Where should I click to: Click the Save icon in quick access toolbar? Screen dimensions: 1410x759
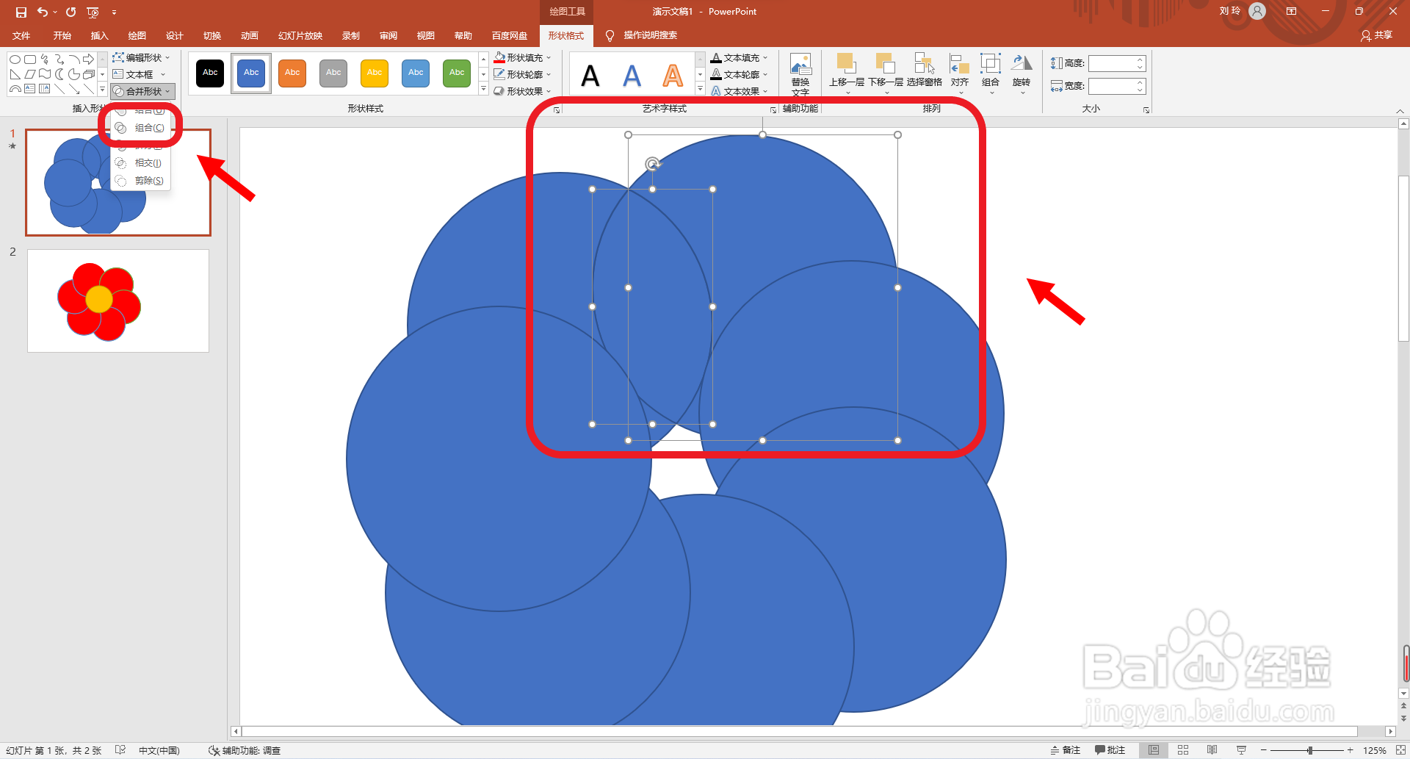pyautogui.click(x=21, y=12)
